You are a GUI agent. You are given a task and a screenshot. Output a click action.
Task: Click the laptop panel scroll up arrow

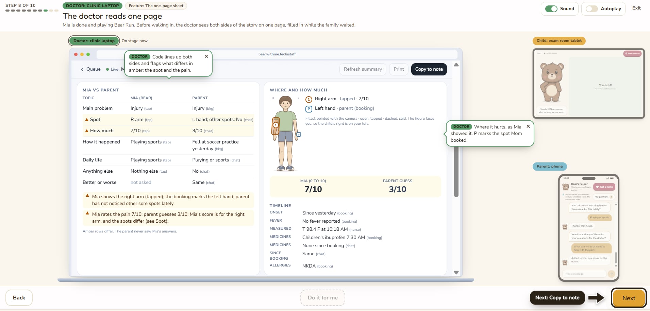456,65
